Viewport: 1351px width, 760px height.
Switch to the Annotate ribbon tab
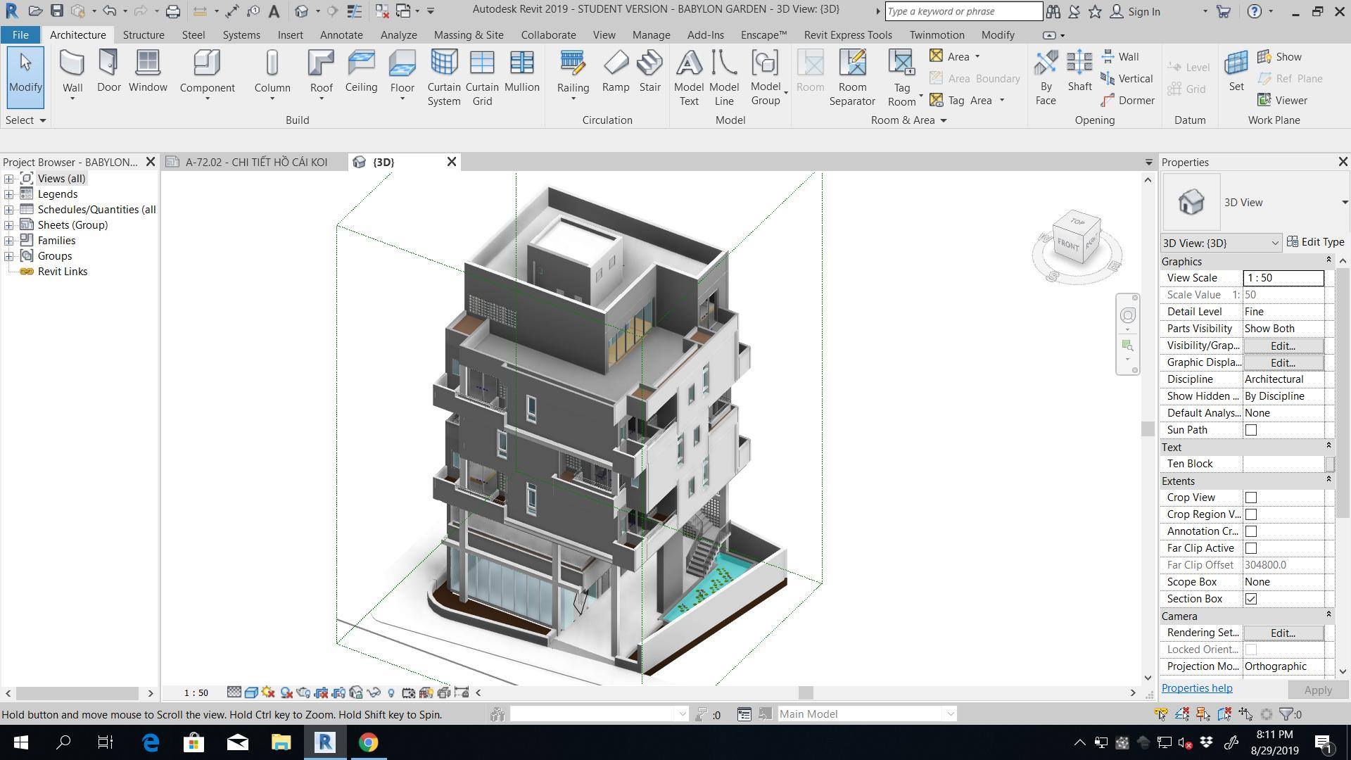(341, 34)
